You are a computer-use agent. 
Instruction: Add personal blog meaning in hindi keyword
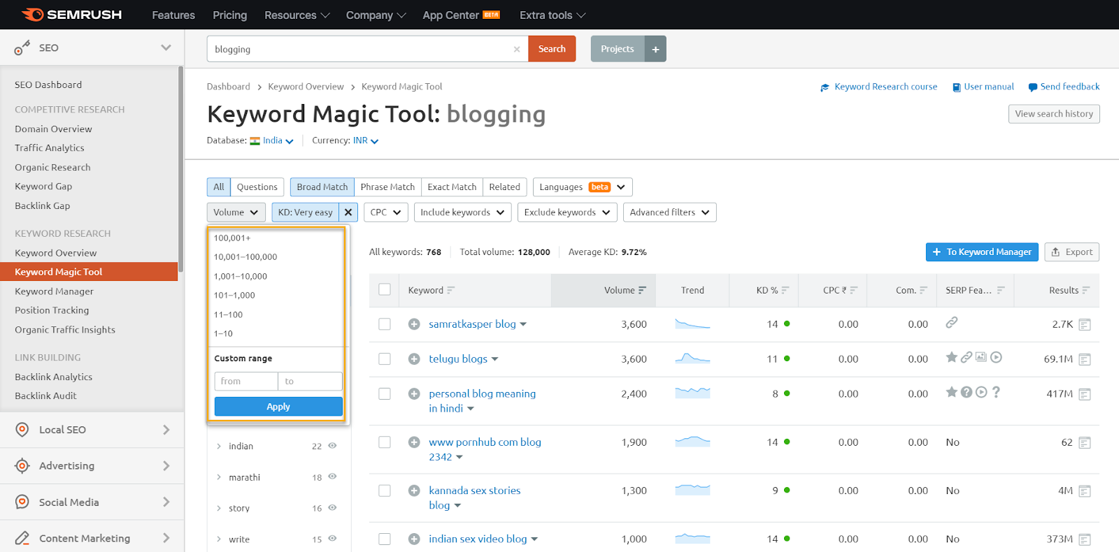(x=414, y=394)
